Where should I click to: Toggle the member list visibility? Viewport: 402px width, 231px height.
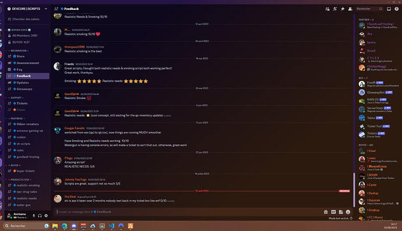pyautogui.click(x=350, y=9)
